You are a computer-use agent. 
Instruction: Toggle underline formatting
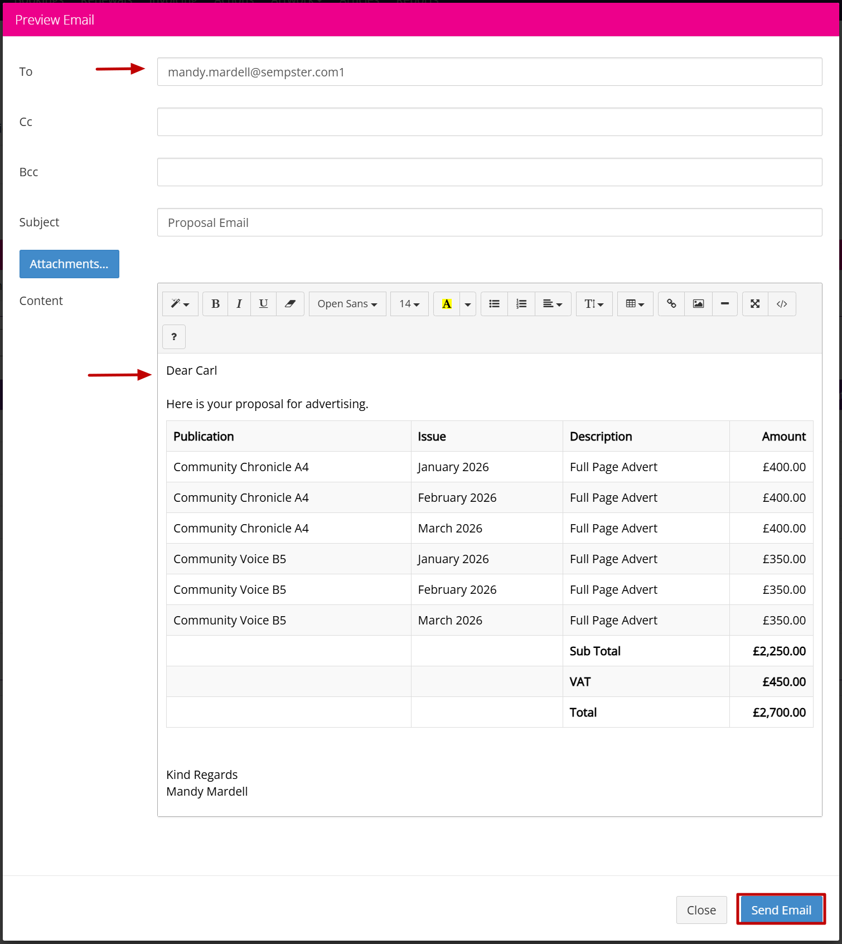pyautogui.click(x=264, y=304)
